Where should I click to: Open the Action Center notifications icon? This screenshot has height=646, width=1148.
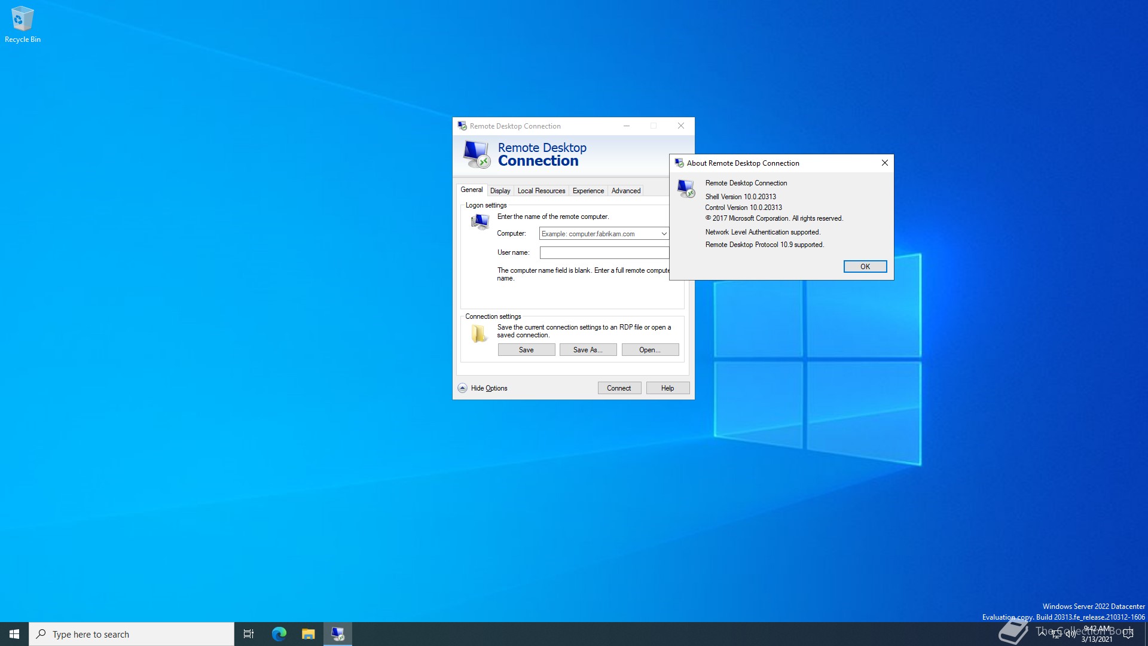point(1128,634)
